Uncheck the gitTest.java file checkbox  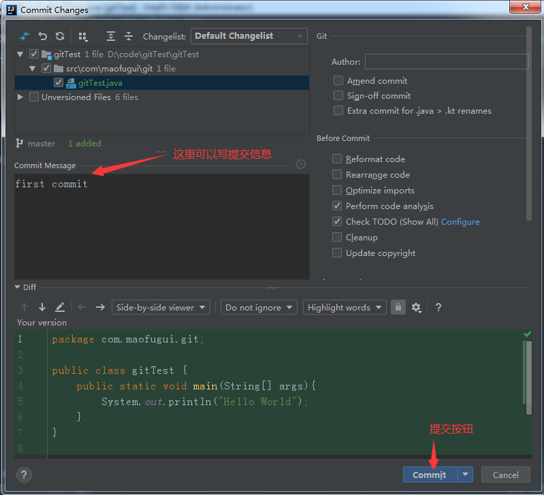coord(59,83)
